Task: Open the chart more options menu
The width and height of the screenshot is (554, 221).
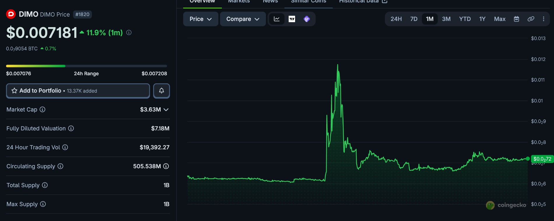Action: tap(544, 19)
